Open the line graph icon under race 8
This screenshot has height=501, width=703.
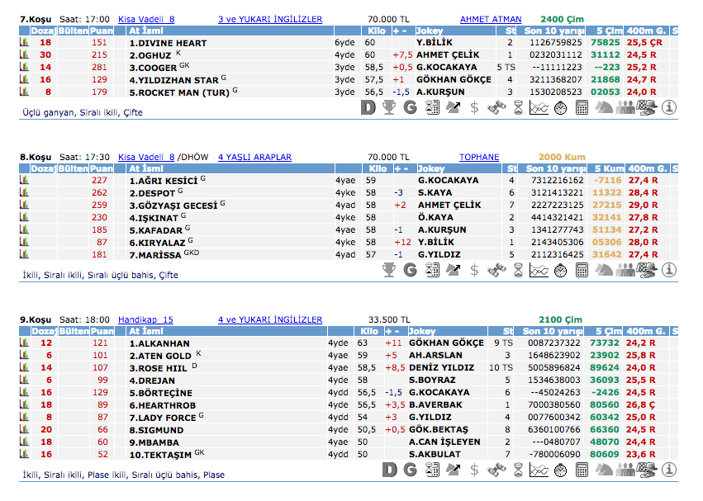[539, 270]
